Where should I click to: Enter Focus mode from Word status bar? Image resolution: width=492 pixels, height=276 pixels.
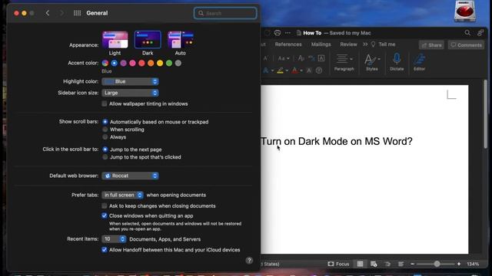[338, 264]
